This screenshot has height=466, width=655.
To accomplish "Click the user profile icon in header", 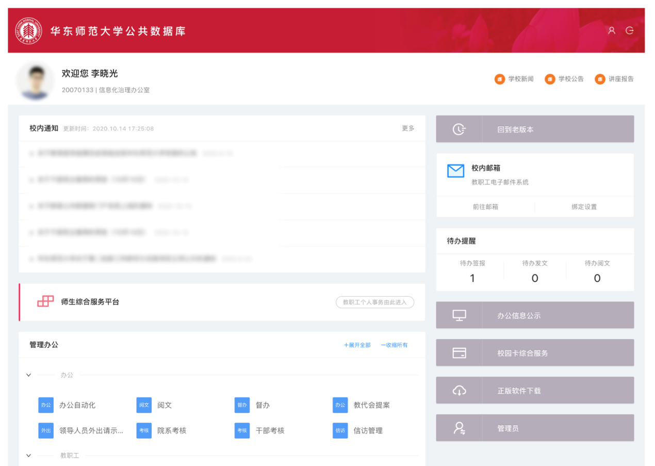I will [612, 30].
